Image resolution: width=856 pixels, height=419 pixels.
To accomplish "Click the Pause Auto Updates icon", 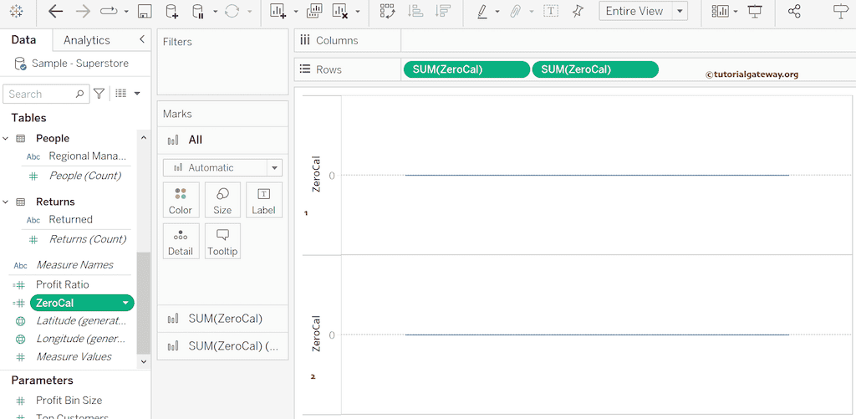I will [198, 11].
